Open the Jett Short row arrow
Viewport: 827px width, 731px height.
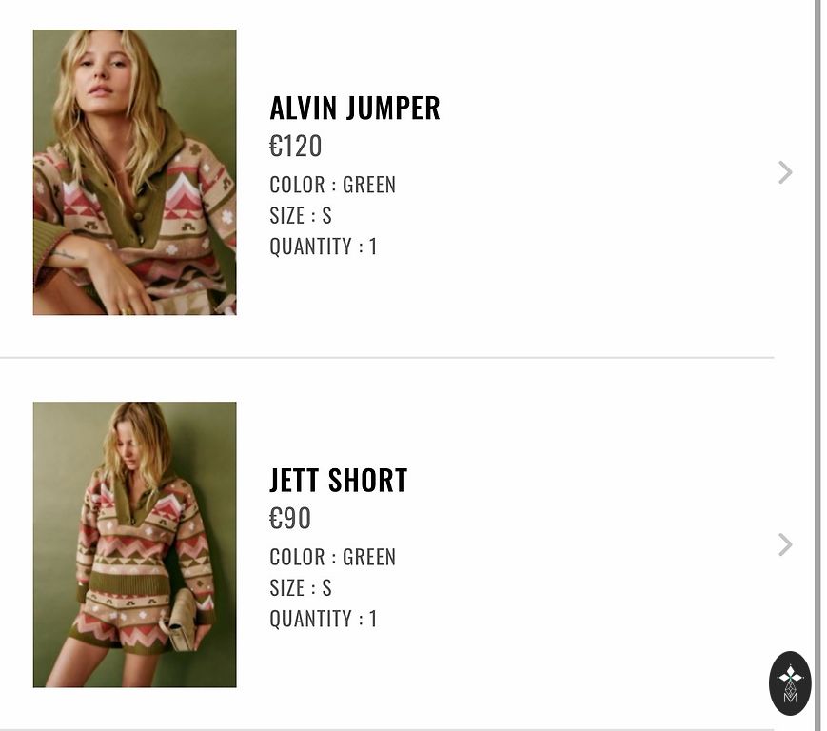(x=785, y=544)
